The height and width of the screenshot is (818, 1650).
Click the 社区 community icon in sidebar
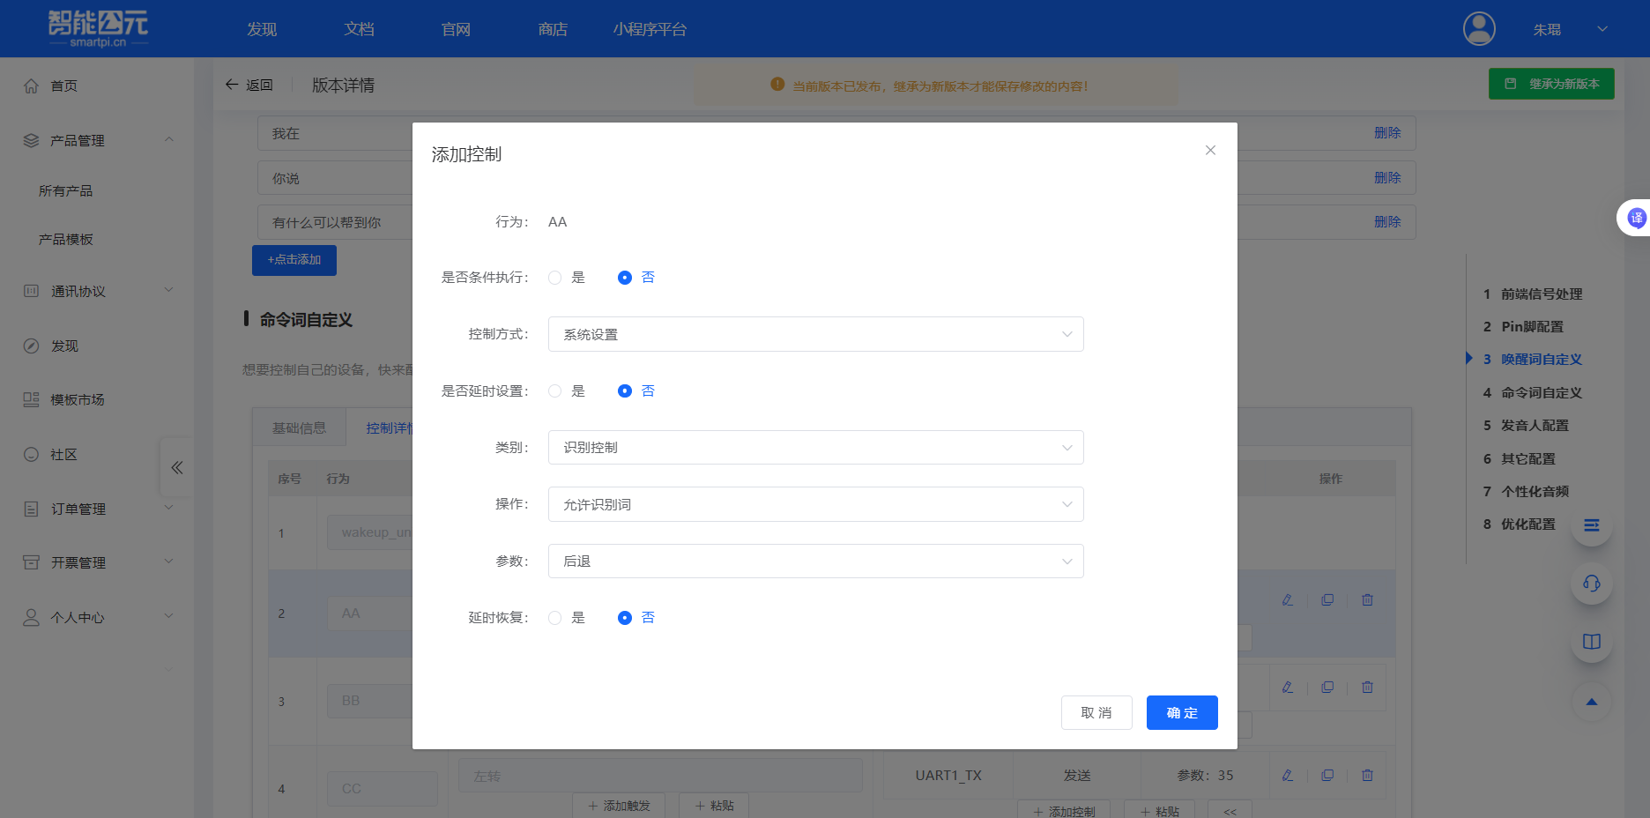click(x=32, y=453)
